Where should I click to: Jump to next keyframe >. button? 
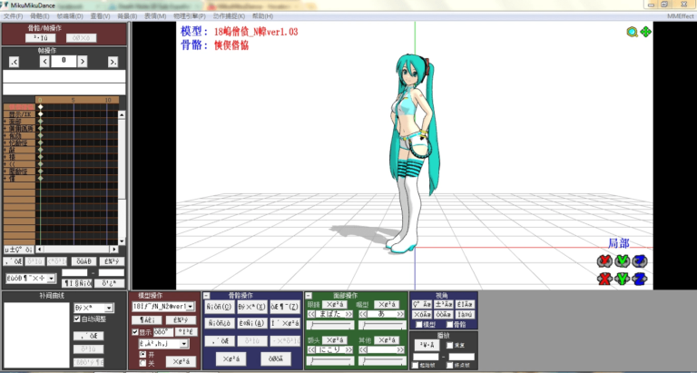[113, 62]
